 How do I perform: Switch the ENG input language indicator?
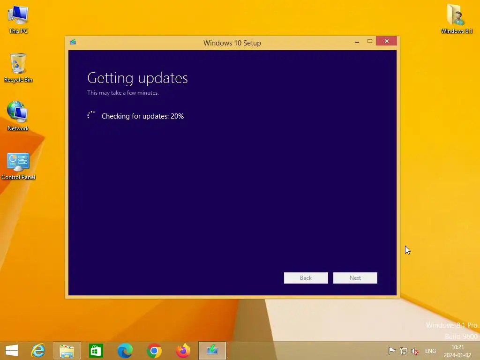[430, 351]
